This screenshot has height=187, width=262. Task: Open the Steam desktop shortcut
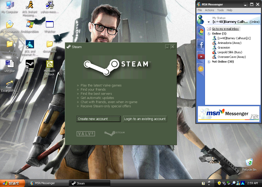(x=30, y=64)
